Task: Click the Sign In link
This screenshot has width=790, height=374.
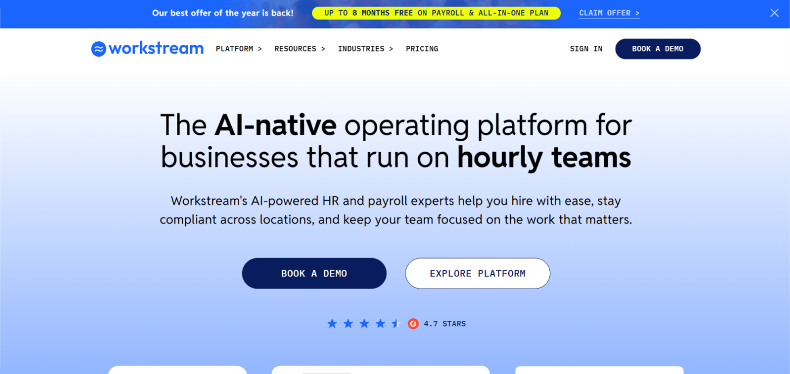Action: (x=586, y=48)
